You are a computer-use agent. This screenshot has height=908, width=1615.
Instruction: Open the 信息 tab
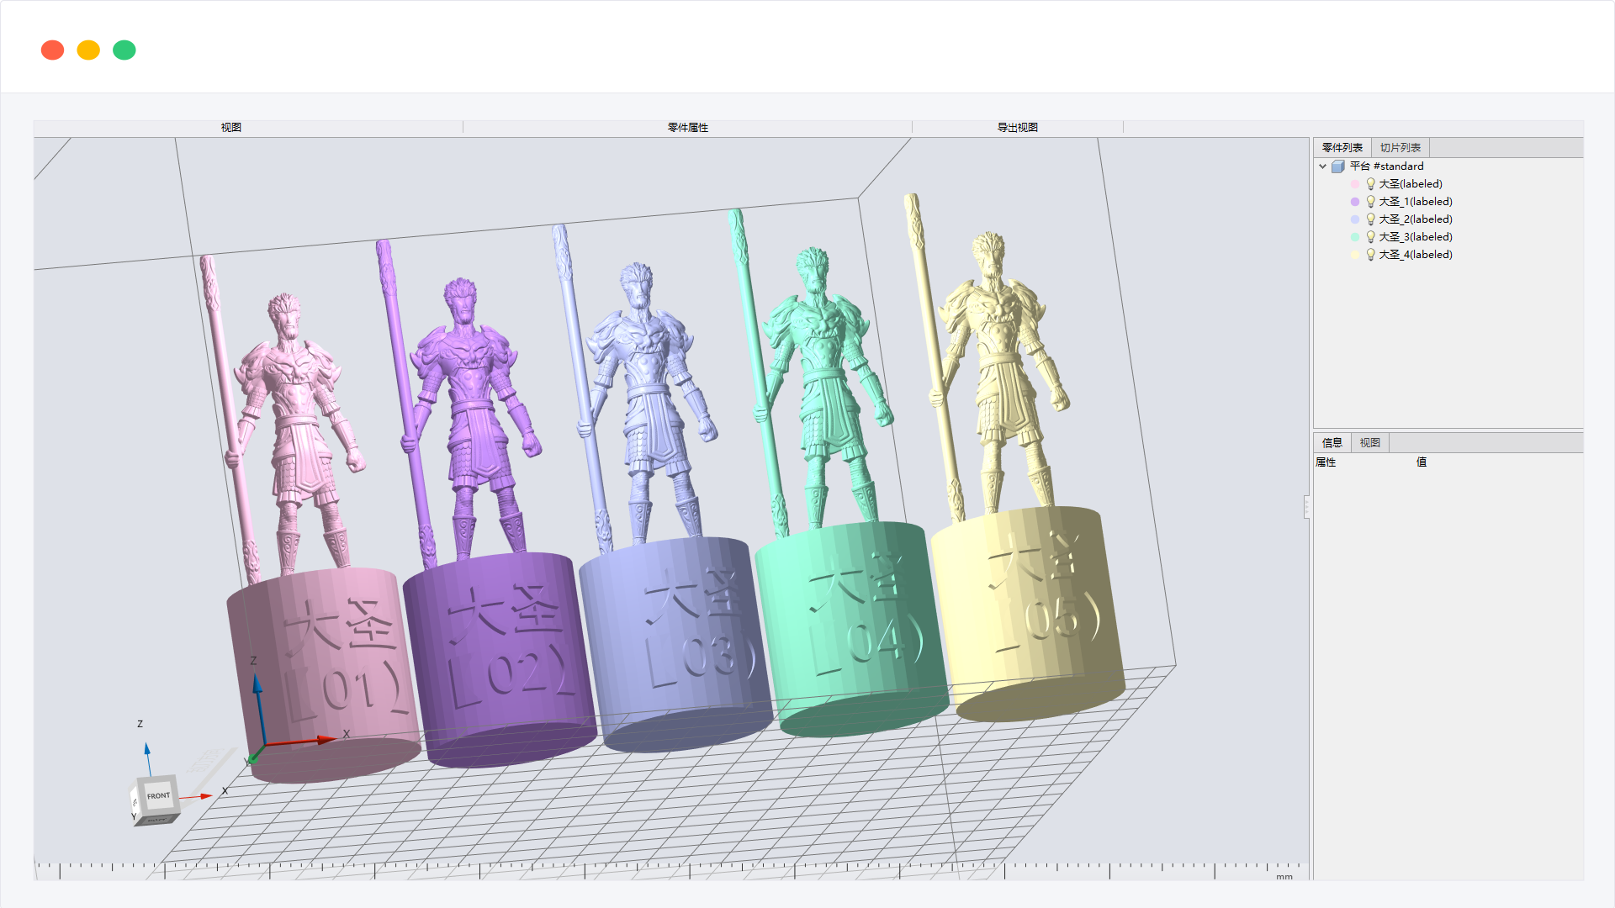pyautogui.click(x=1332, y=443)
